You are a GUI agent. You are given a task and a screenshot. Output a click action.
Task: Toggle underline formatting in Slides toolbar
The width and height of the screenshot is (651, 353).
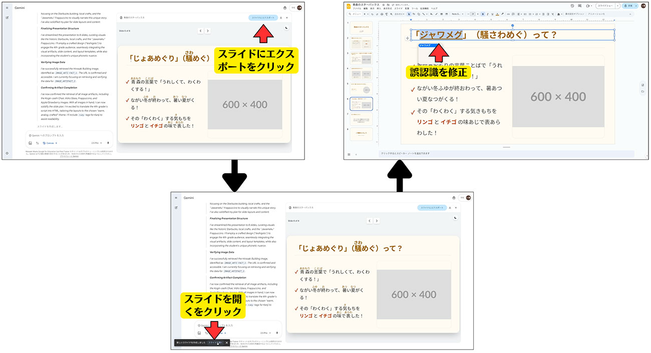(x=493, y=14)
